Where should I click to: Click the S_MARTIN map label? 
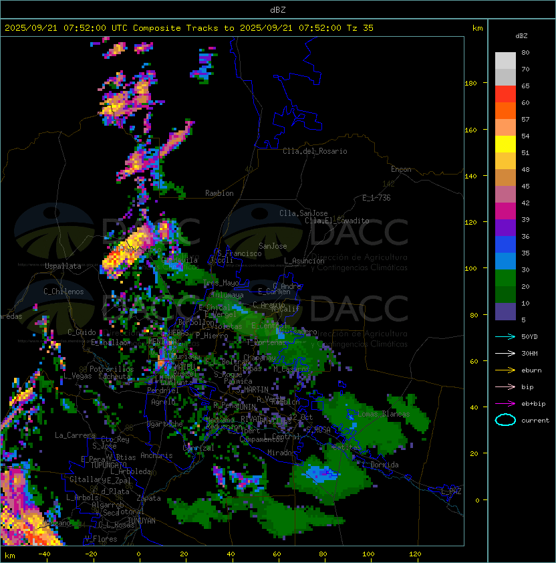[x=253, y=390]
